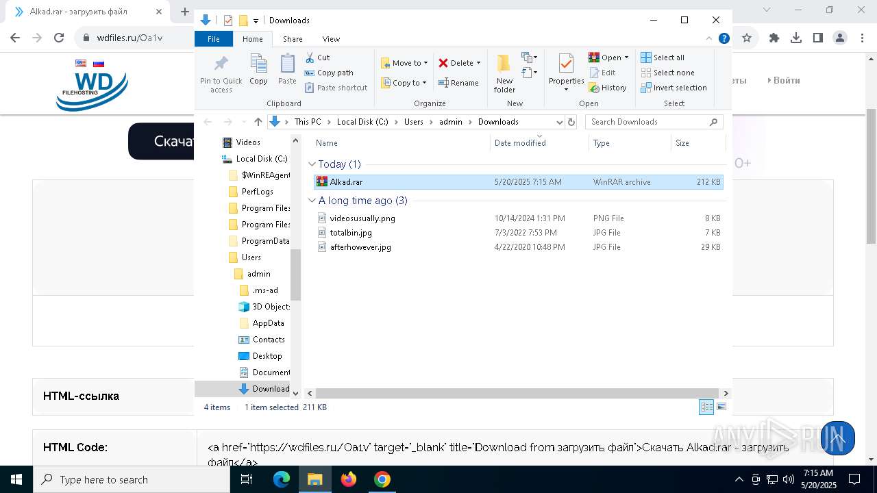Click the Up one level arrow
This screenshot has height=493, width=877.
click(x=258, y=122)
